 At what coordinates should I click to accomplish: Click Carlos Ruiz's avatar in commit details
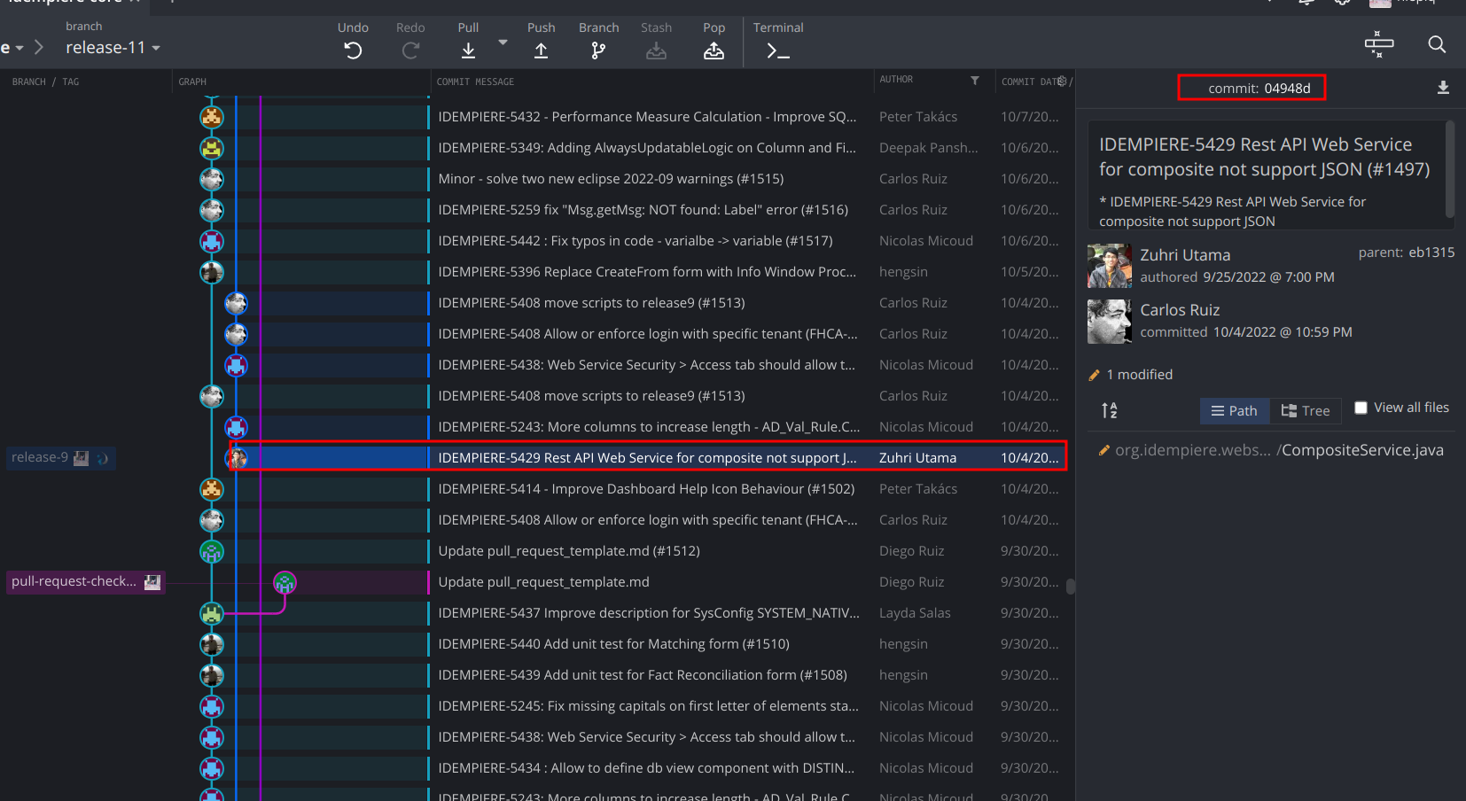coord(1110,321)
